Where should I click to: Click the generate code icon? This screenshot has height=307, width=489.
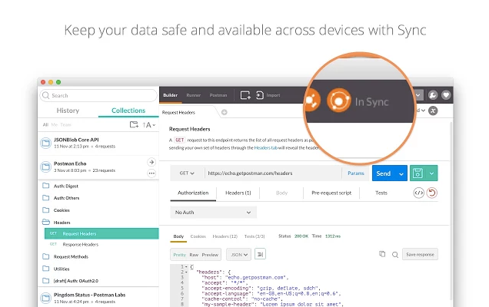(x=419, y=193)
